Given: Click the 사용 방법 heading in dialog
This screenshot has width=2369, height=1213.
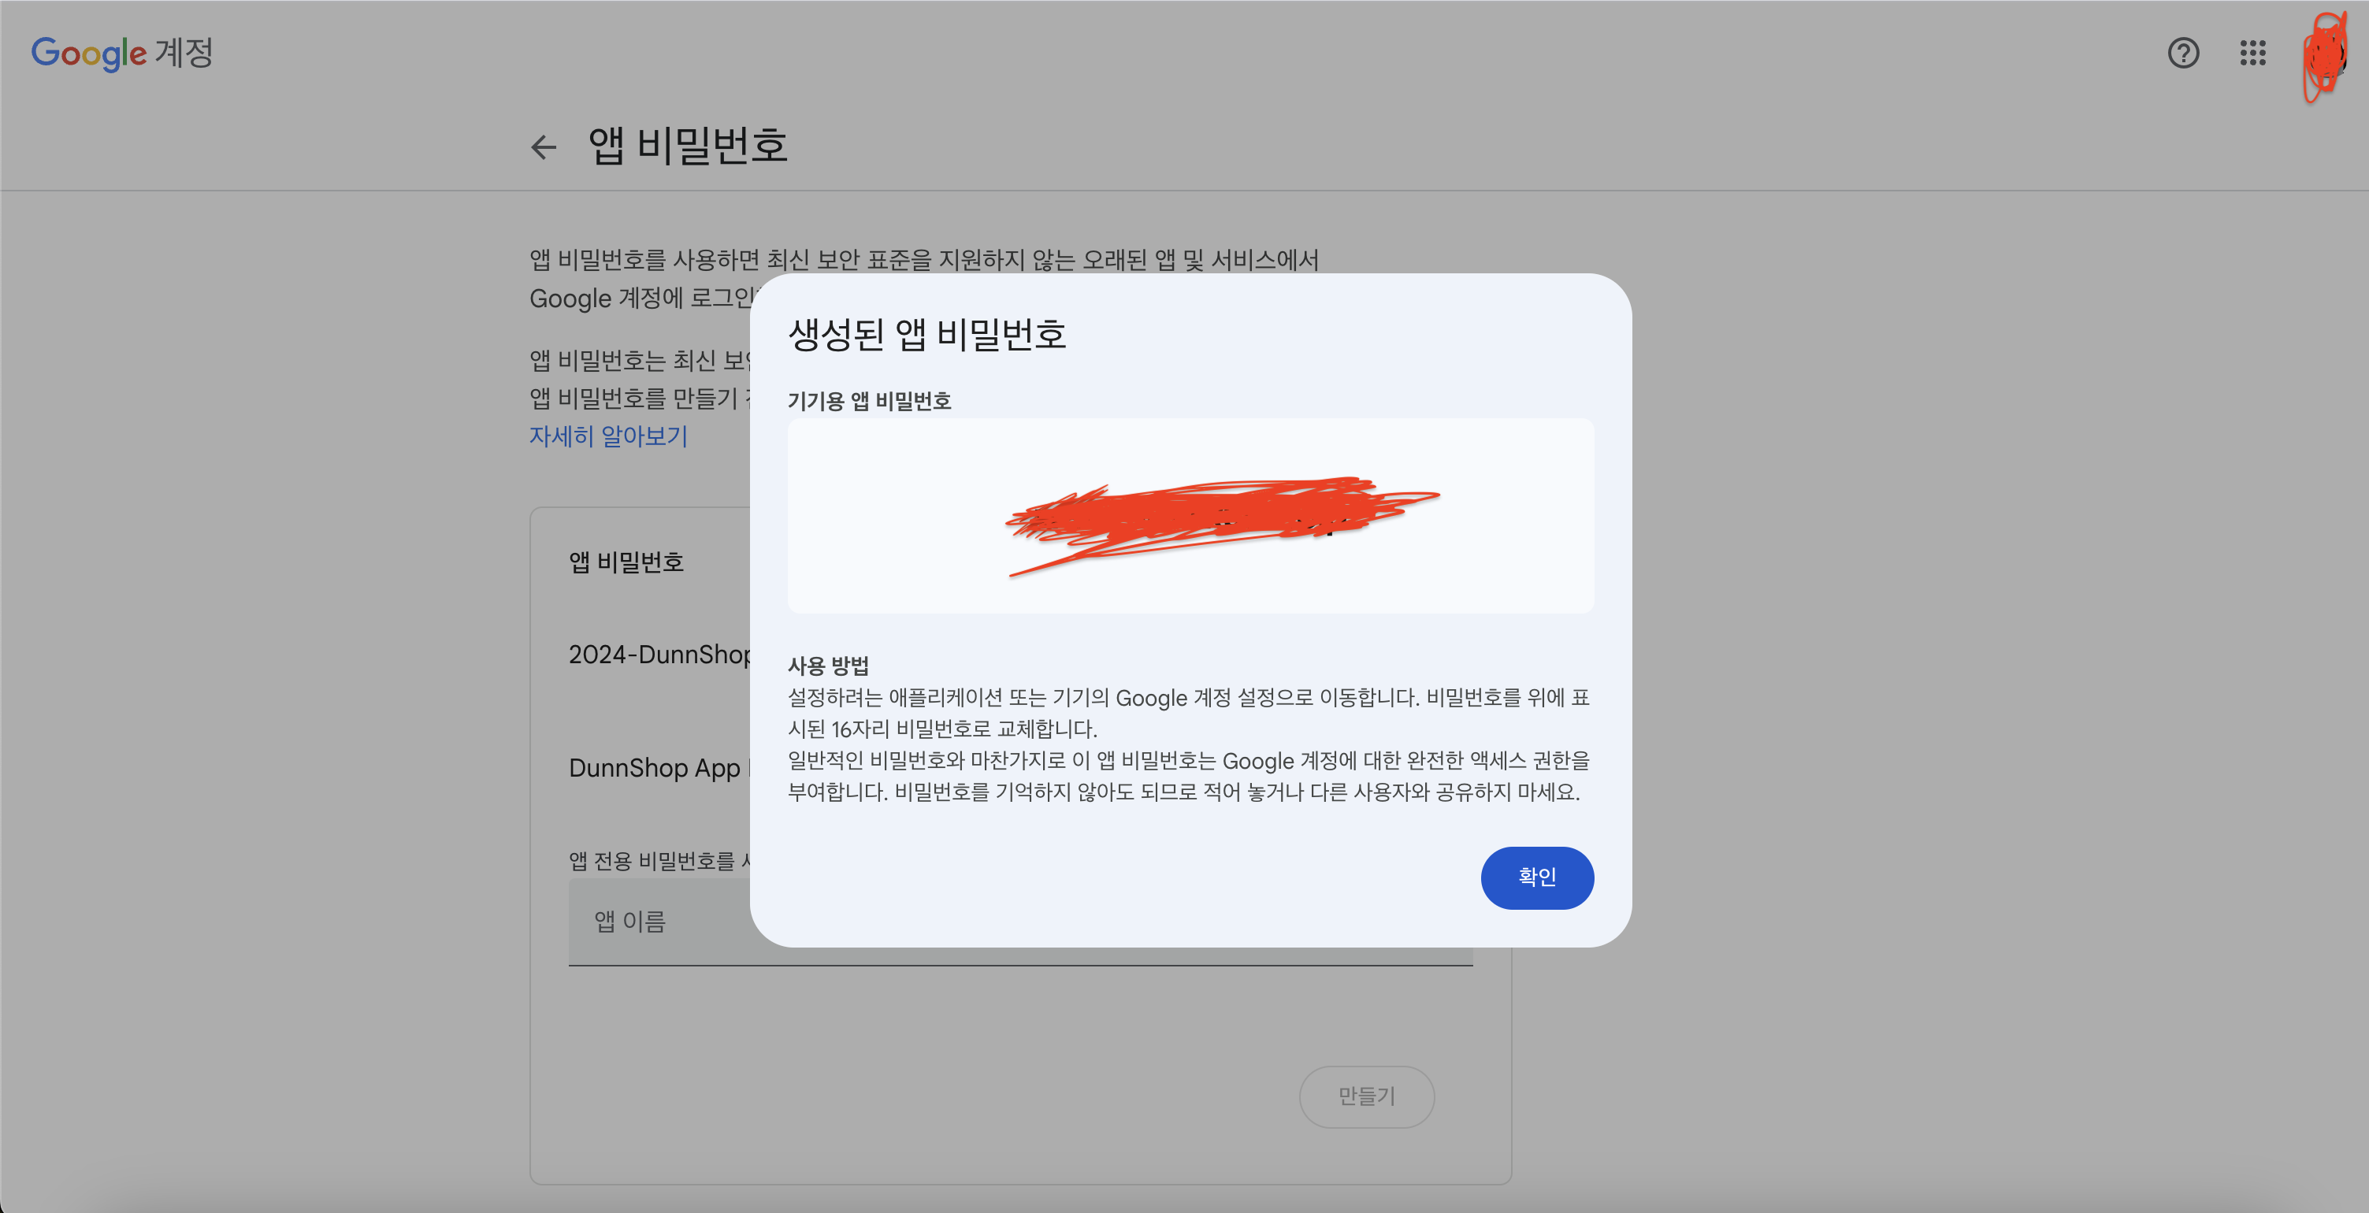Looking at the screenshot, I should pyautogui.click(x=828, y=665).
